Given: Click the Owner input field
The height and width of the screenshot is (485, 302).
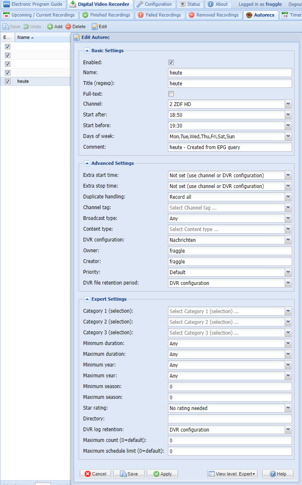Looking at the screenshot, I should tap(230, 251).
